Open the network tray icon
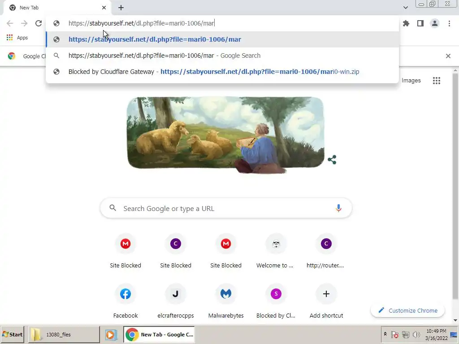Image resolution: width=459 pixels, height=344 pixels. pyautogui.click(x=405, y=334)
